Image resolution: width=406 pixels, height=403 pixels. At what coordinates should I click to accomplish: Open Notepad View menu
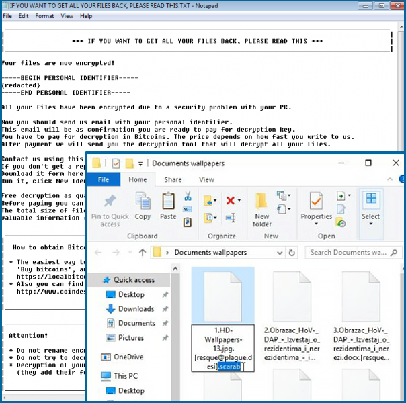(67, 16)
